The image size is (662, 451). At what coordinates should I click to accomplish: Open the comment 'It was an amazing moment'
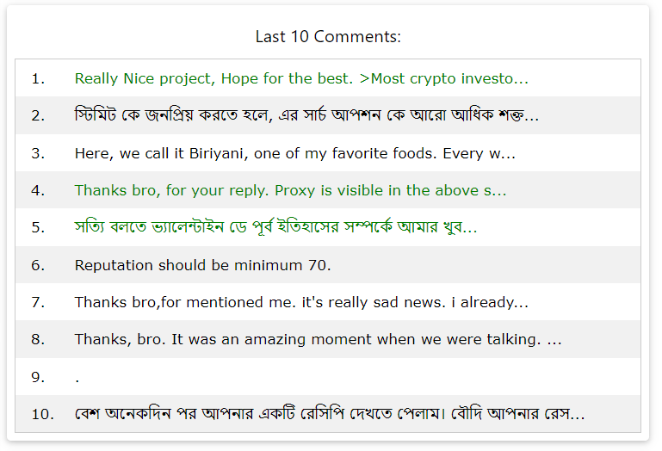pyautogui.click(x=318, y=339)
